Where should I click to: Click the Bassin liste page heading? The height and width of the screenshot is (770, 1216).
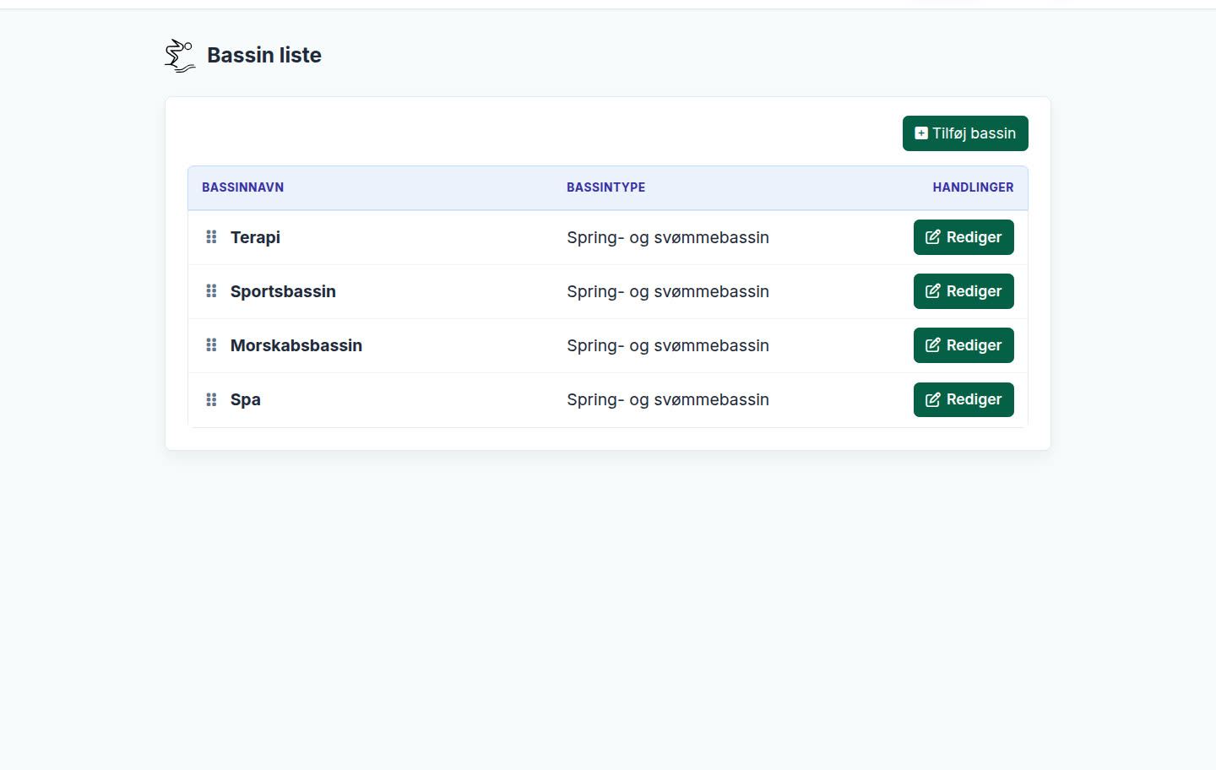coord(264,55)
